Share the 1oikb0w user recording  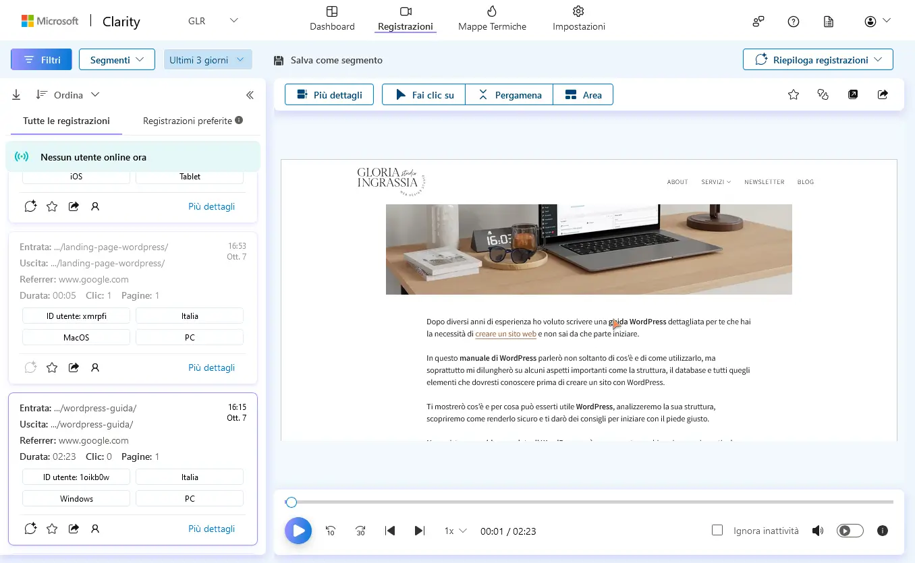(74, 529)
